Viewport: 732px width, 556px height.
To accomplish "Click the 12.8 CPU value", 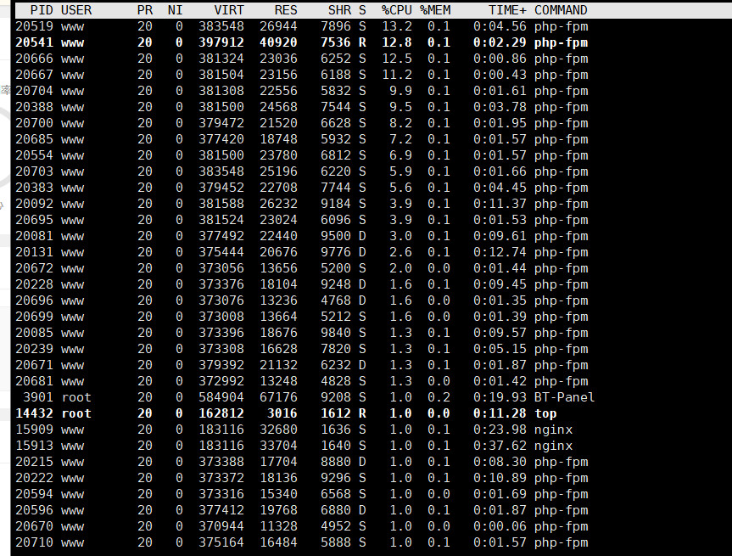I will 397,42.
